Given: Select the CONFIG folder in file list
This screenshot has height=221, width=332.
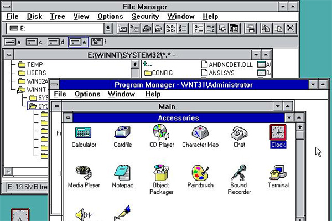Looking at the screenshot, I should coord(158,73).
